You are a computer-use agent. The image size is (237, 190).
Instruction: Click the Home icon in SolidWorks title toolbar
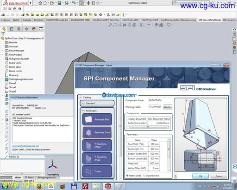[x=40, y=3]
